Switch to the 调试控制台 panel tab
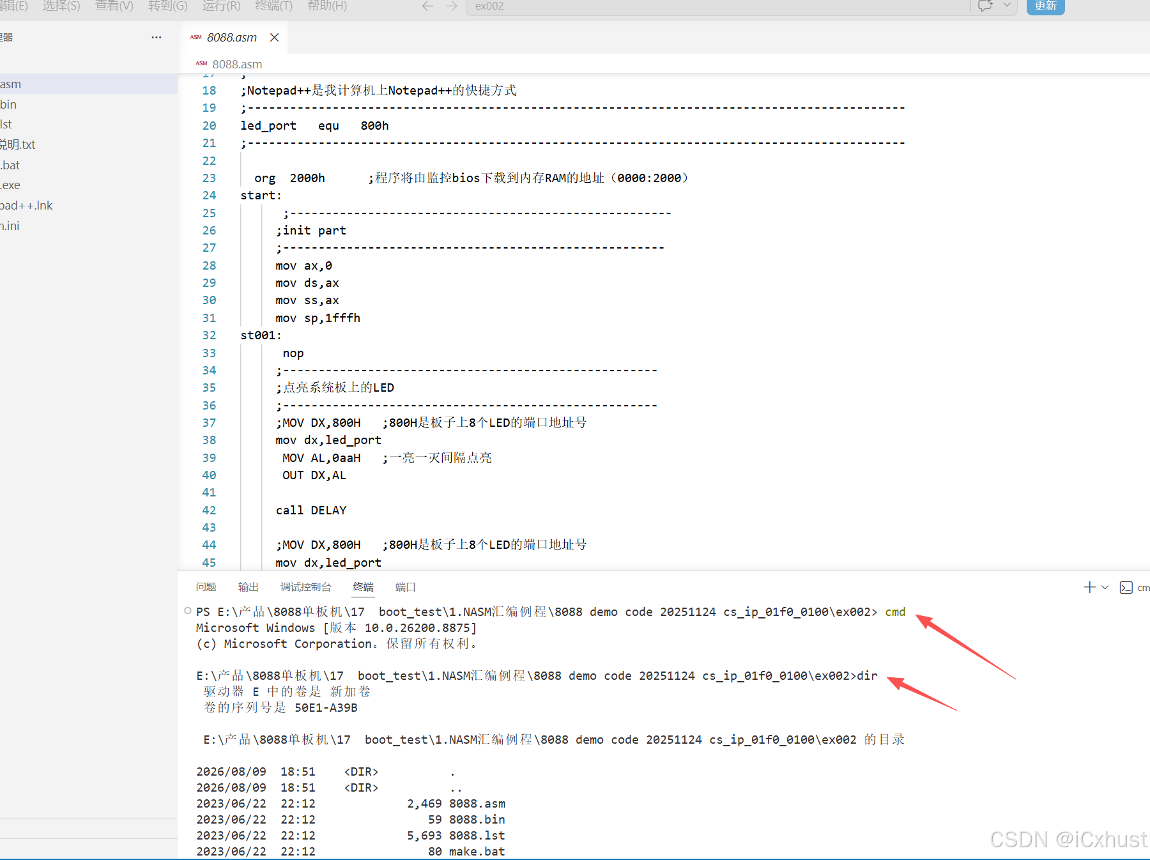 tap(305, 587)
